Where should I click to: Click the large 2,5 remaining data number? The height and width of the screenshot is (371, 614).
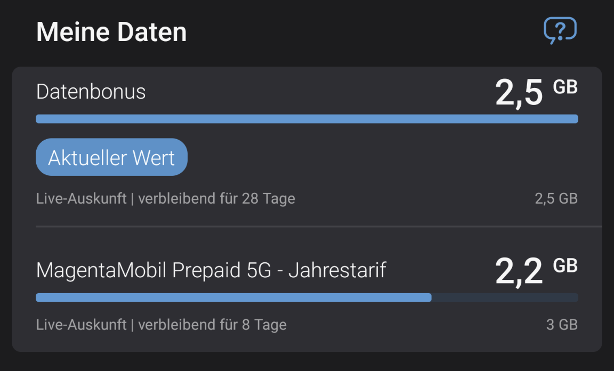point(519,93)
